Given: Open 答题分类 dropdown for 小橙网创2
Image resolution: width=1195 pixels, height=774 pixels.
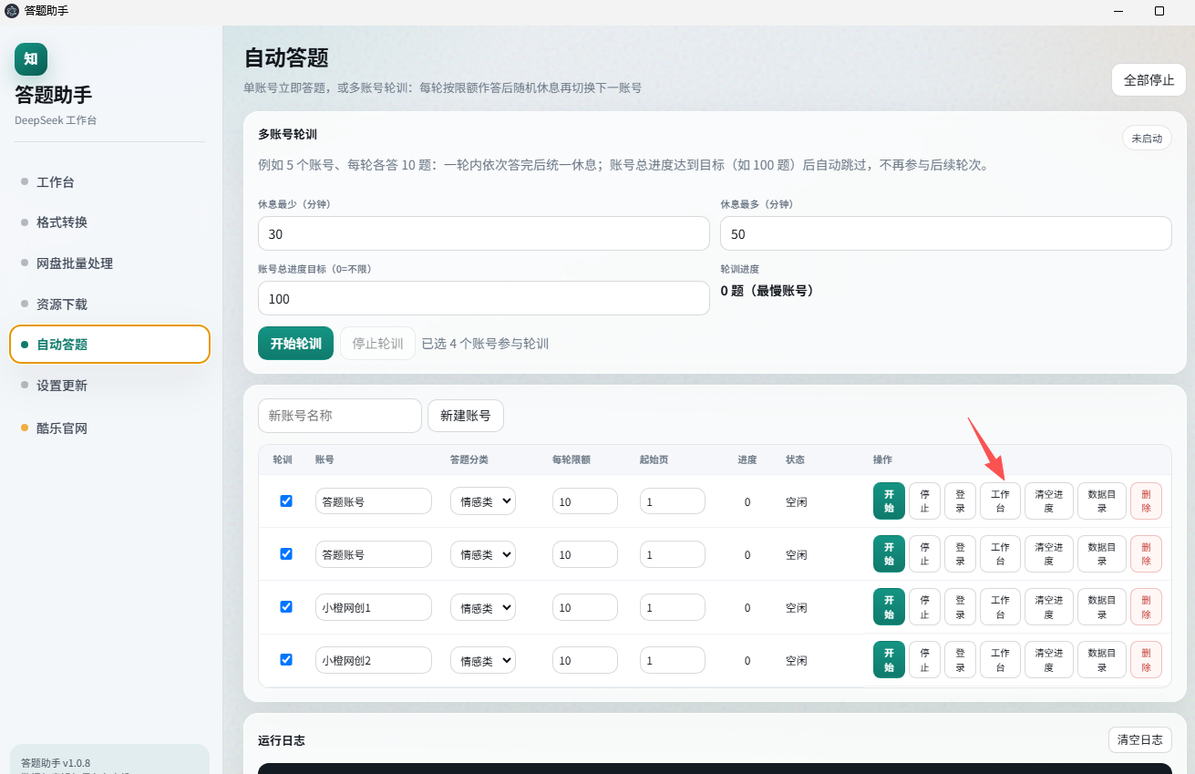Looking at the screenshot, I should (483, 660).
